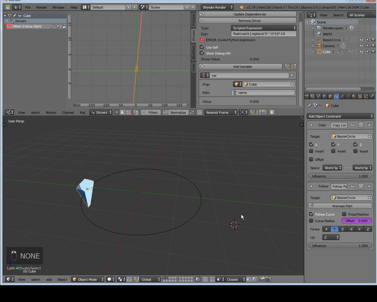377x302 pixels.
Task: Click the cursor select icon in graph header
Action: pos(117,112)
